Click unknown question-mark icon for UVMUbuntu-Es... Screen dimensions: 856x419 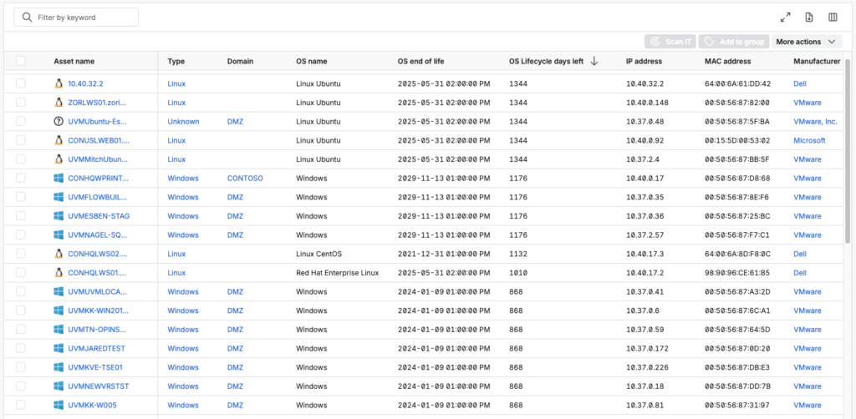[59, 122]
